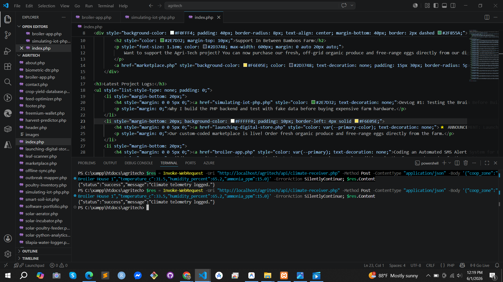The height and width of the screenshot is (282, 503).
Task: Switch to PORTS panel tab
Action: pos(190,163)
